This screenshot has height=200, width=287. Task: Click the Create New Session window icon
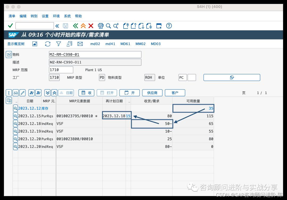pyautogui.click(x=159, y=26)
